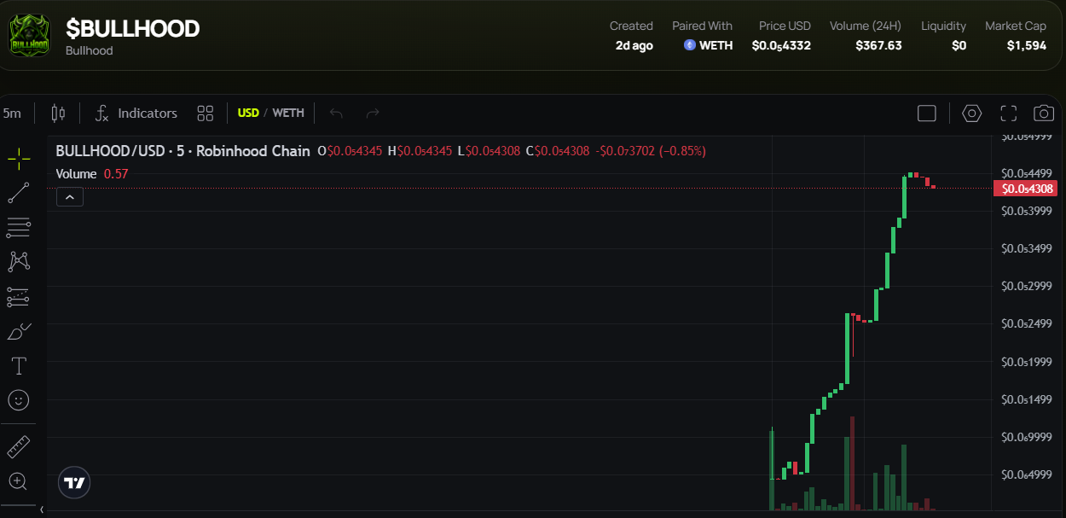Image resolution: width=1066 pixels, height=518 pixels.
Task: Click the Liquidity value $0
Action: point(959,45)
